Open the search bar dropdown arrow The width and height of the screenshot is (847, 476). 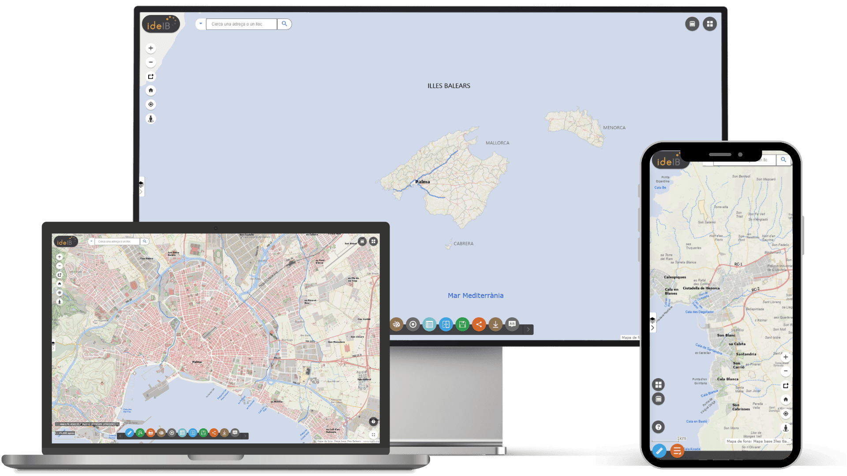click(x=201, y=24)
